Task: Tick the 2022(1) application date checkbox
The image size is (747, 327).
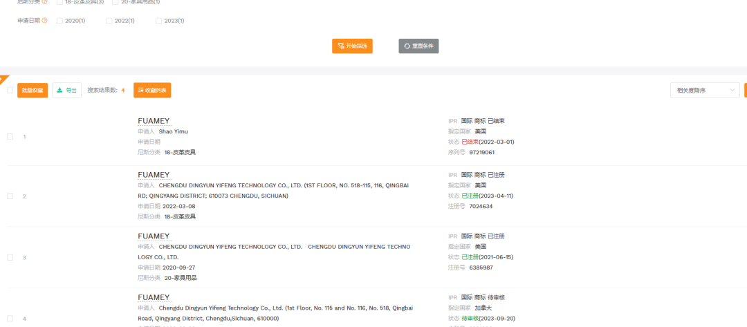Action: (x=109, y=21)
